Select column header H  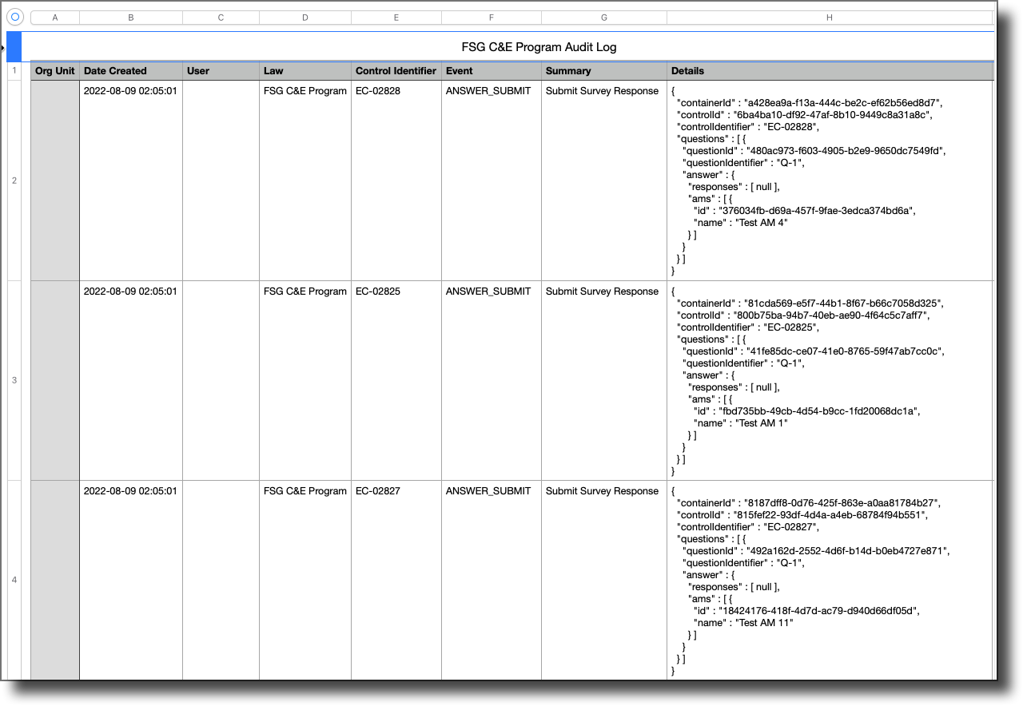point(830,17)
